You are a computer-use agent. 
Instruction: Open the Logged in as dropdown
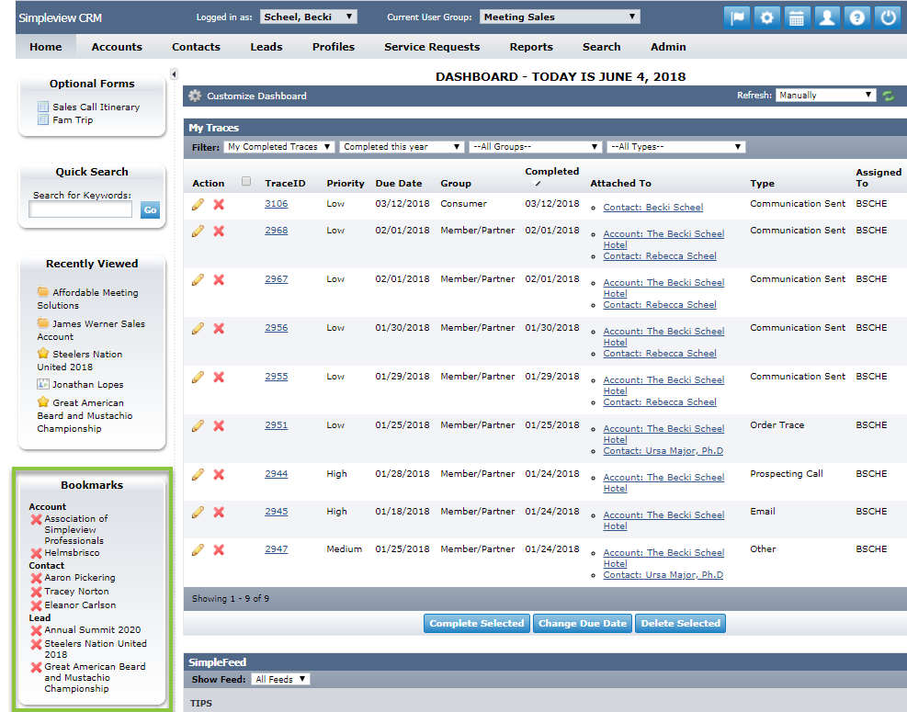309,17
